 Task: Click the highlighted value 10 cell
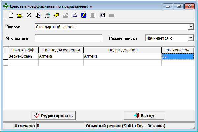178,56
